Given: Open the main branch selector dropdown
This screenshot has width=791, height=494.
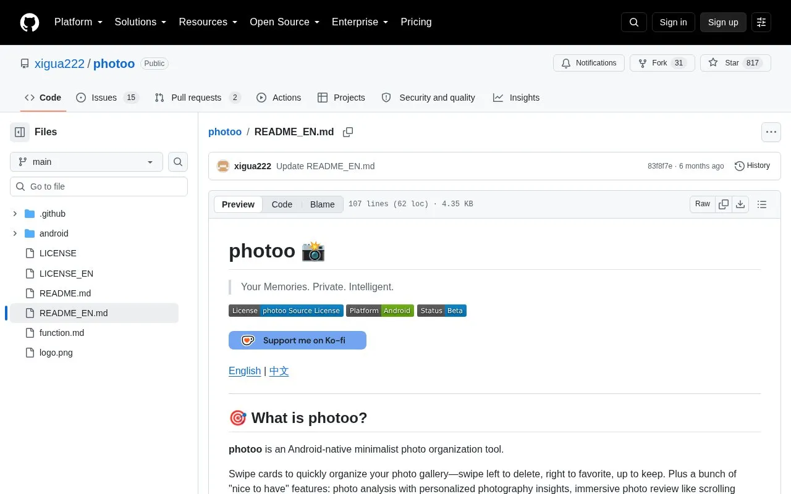Looking at the screenshot, I should click(x=87, y=162).
